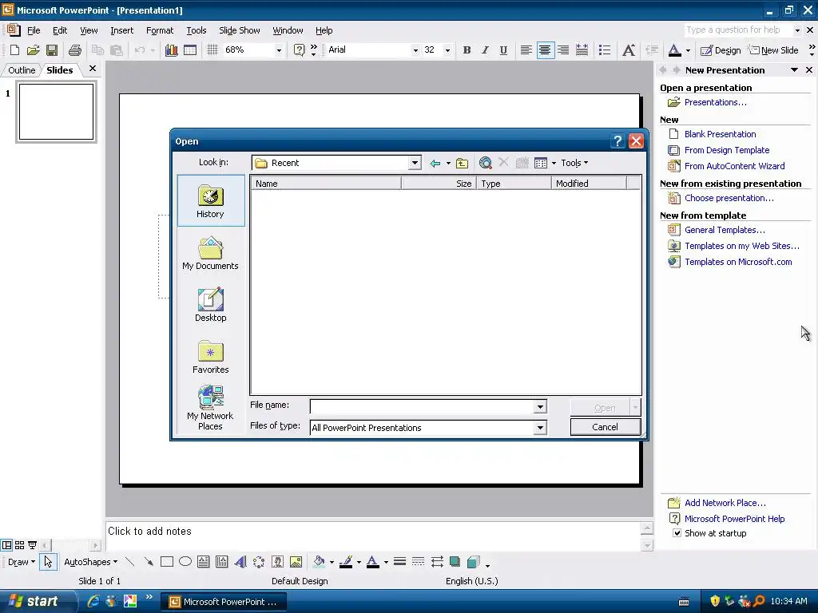Click the Print toolbar icon

(x=75, y=50)
